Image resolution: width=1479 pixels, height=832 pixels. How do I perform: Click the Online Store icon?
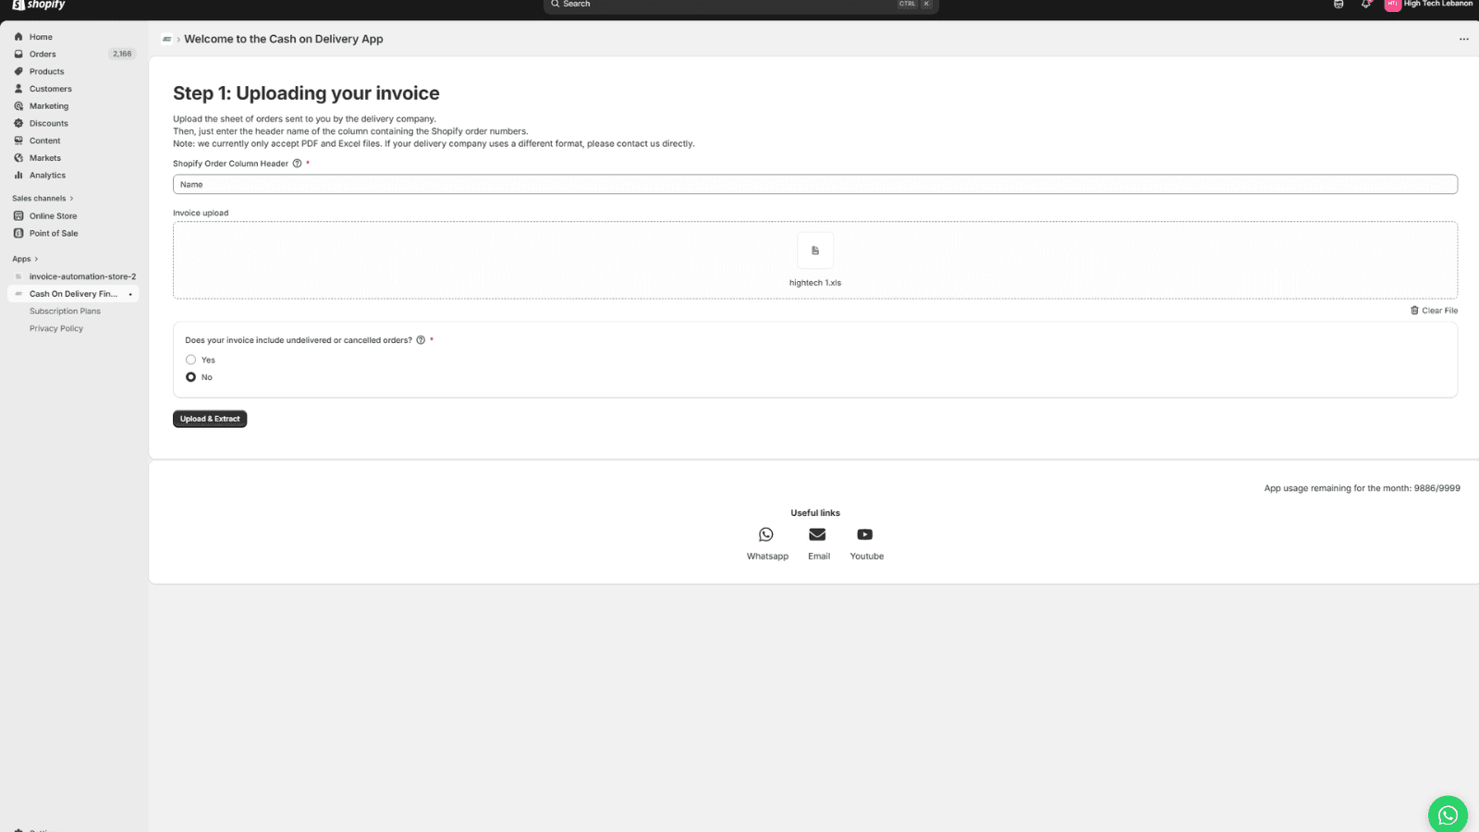(x=18, y=215)
